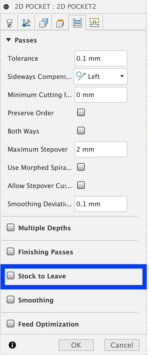Click the info icon at the bottom left
Viewport: 149px width, 355px height.
(12, 345)
